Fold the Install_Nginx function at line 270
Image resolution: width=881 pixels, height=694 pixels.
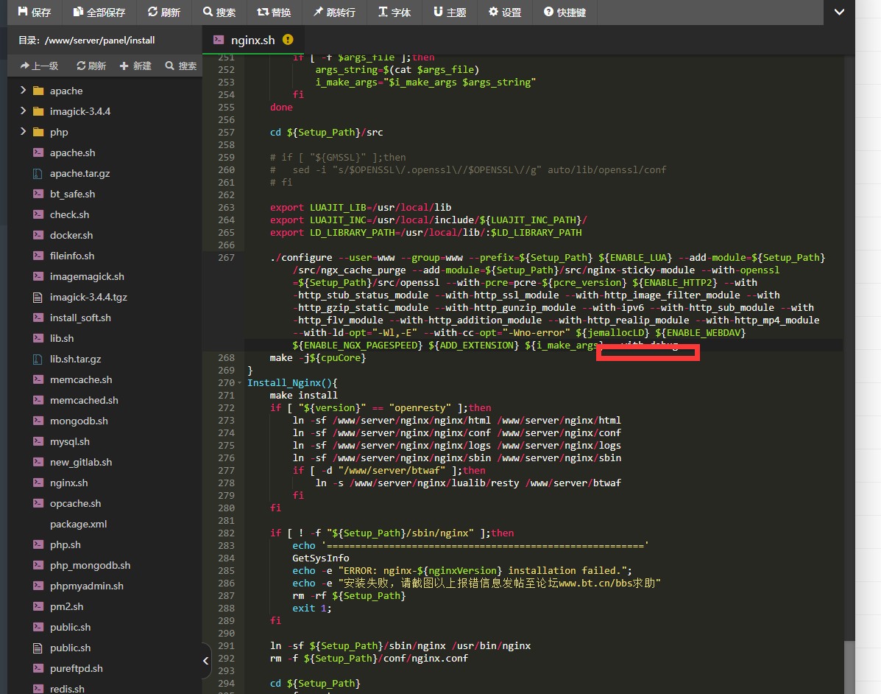tap(239, 383)
